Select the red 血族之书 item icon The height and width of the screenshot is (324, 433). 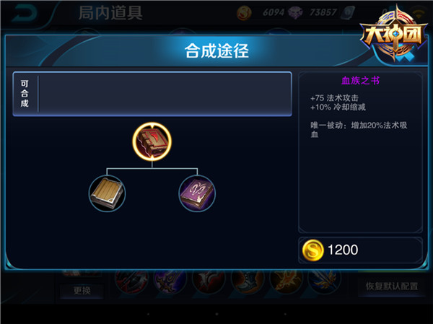[x=152, y=141]
